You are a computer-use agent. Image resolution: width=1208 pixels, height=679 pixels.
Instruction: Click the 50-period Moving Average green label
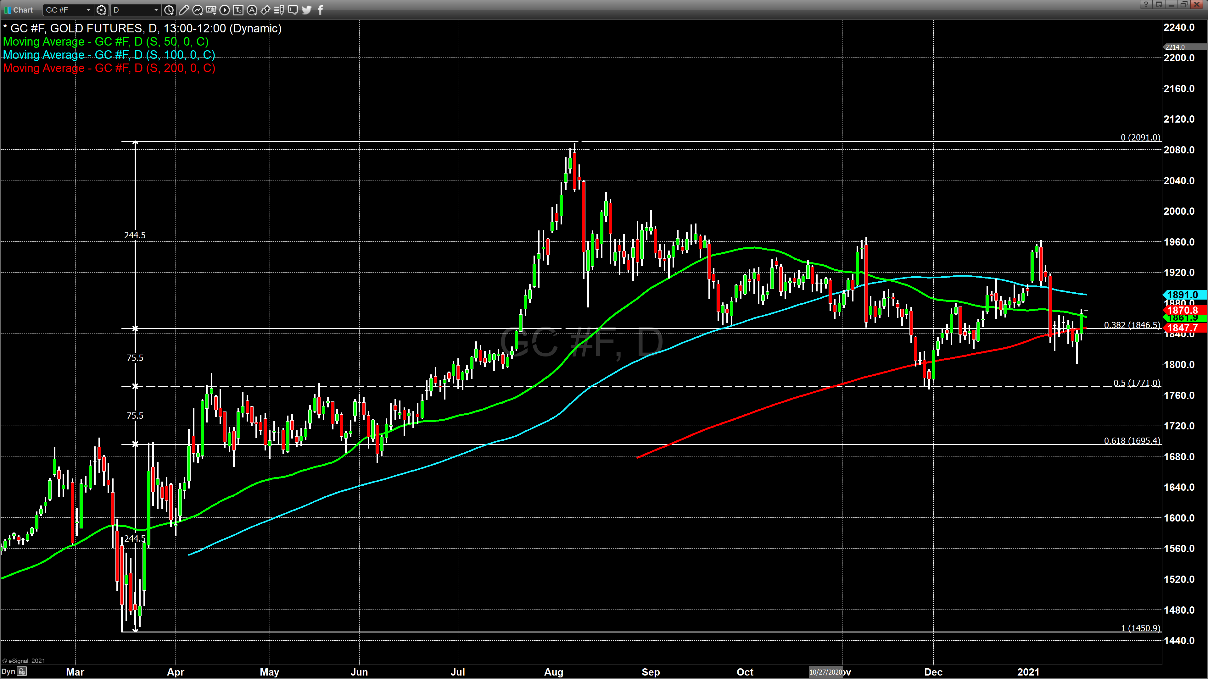click(x=105, y=42)
